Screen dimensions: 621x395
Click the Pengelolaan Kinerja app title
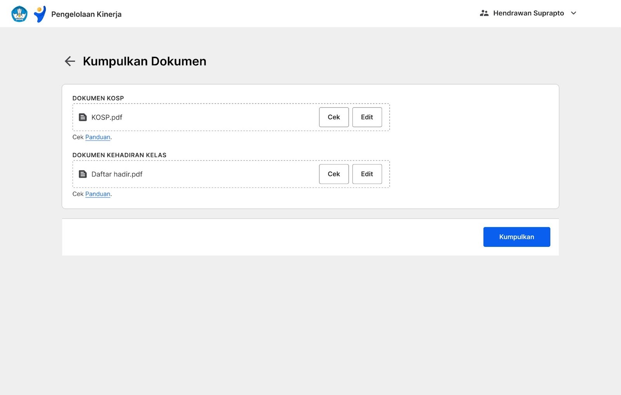click(x=86, y=14)
